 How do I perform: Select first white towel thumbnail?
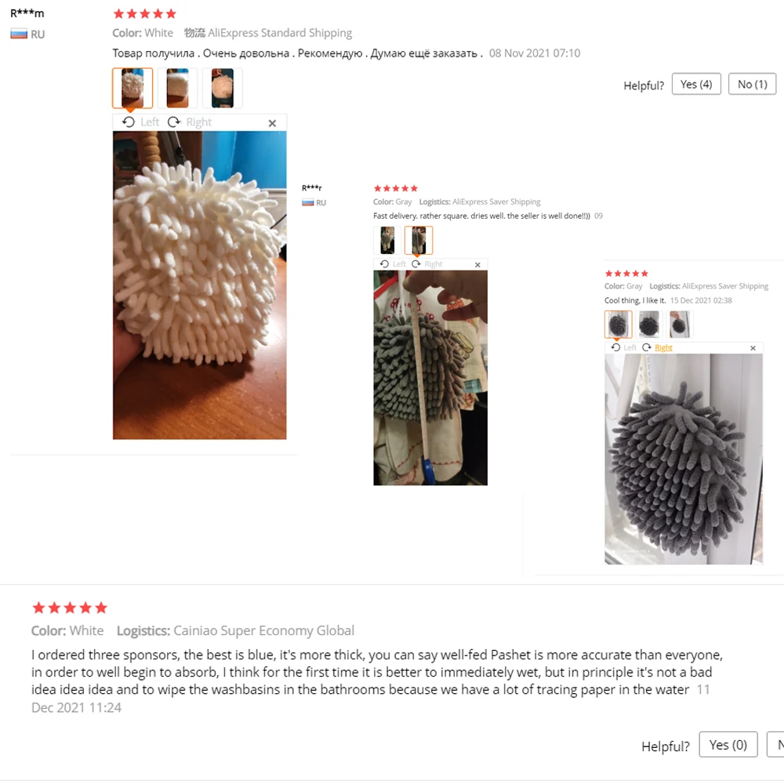point(132,88)
